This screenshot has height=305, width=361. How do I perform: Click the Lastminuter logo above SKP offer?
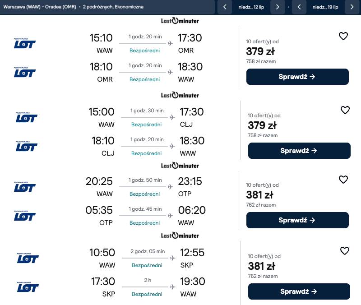click(x=180, y=236)
